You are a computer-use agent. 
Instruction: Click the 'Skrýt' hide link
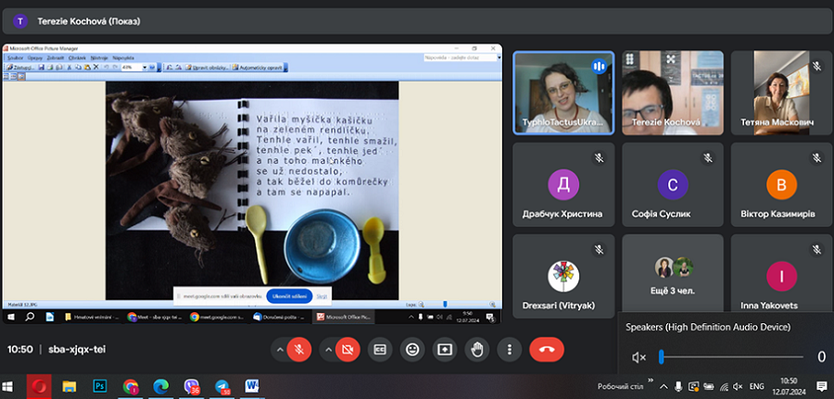(322, 296)
